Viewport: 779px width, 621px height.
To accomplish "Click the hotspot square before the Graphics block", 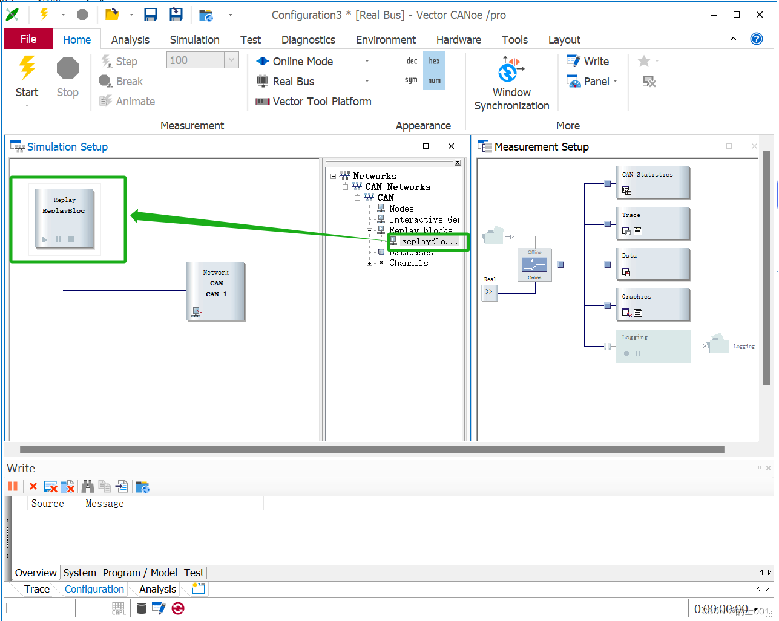I will (x=608, y=306).
